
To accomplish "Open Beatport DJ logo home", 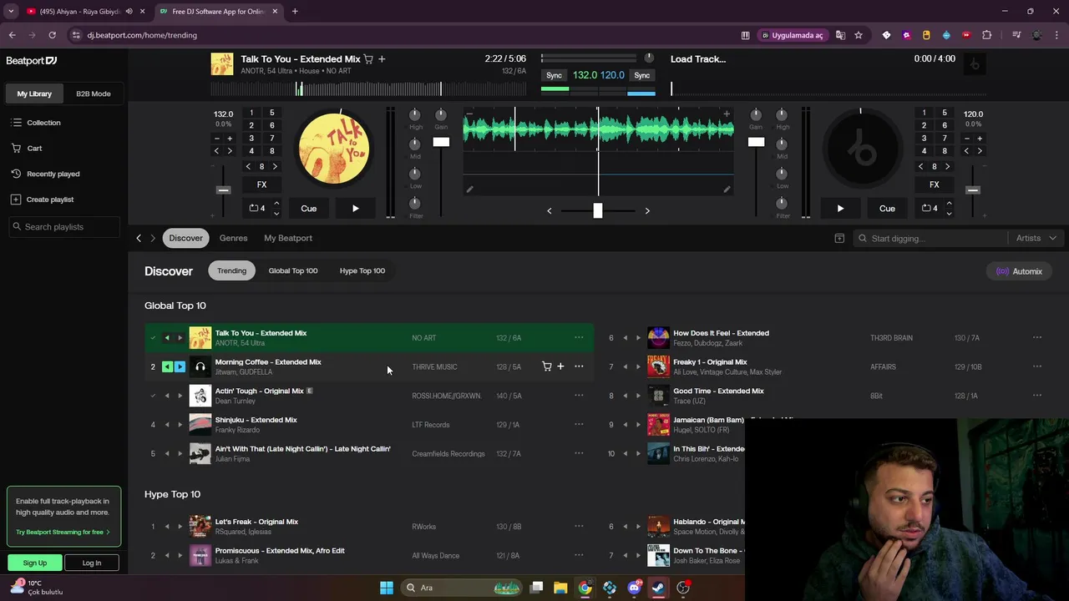I will point(32,61).
